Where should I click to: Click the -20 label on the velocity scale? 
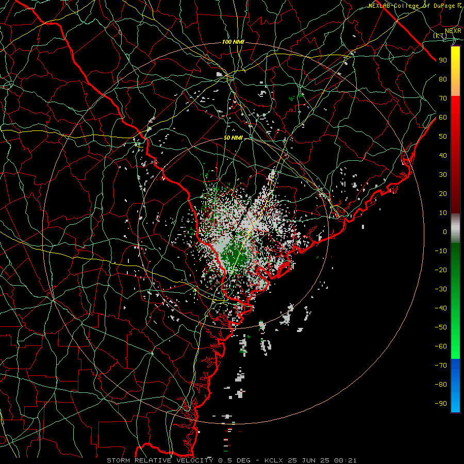click(x=441, y=270)
